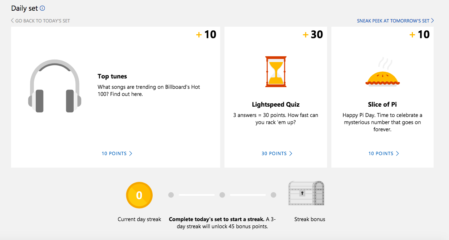
Task: Open the Top tunes 10 points link
Action: click(x=115, y=153)
